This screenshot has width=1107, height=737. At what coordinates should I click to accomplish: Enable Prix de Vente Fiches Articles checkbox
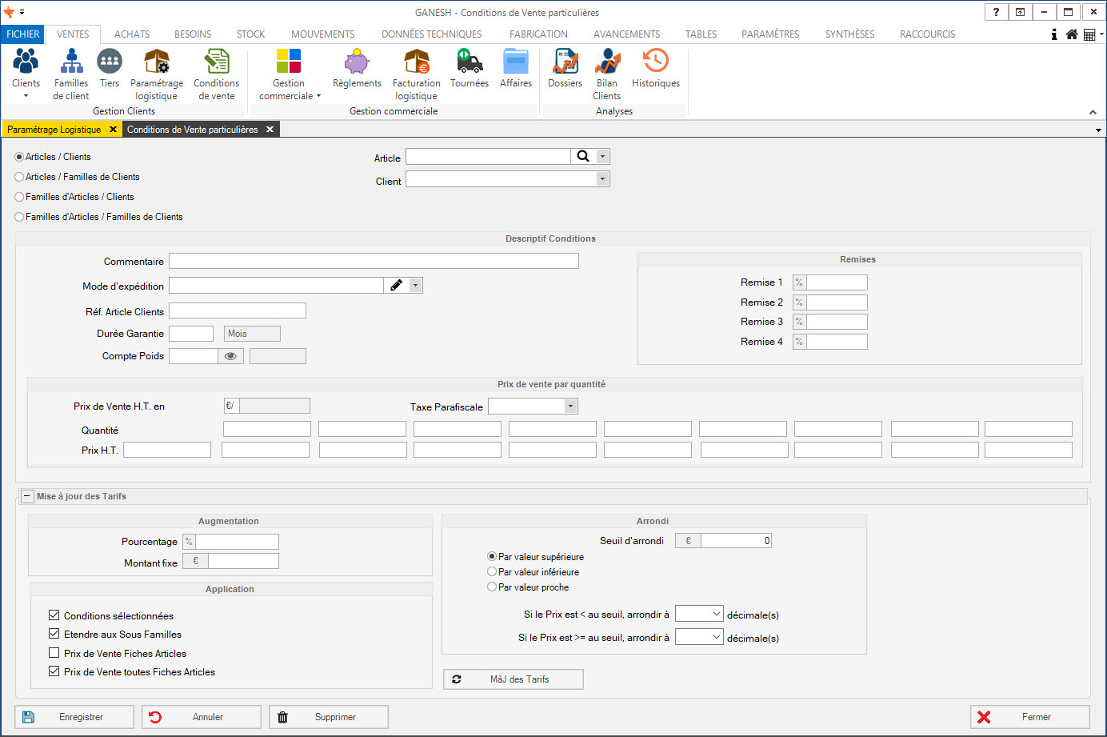[54, 653]
